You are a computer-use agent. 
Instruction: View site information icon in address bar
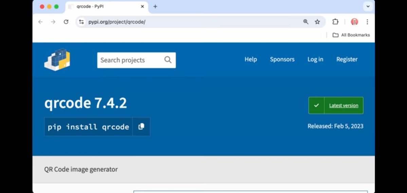pos(81,22)
